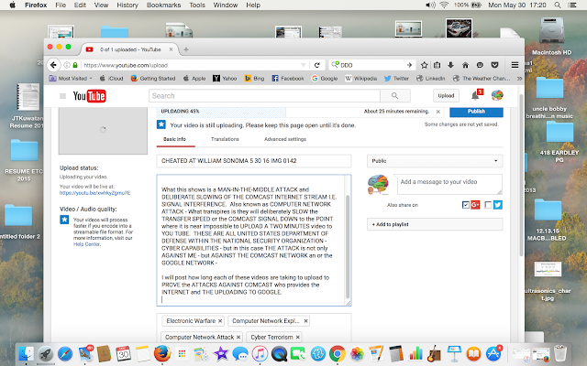Image resolution: width=587 pixels, height=366 pixels.
Task: Open the Public privacy dropdown
Action: point(435,161)
